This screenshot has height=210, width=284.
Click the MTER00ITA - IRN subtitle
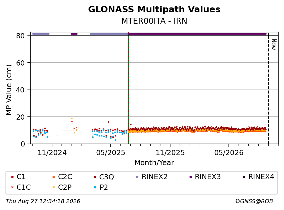point(154,21)
